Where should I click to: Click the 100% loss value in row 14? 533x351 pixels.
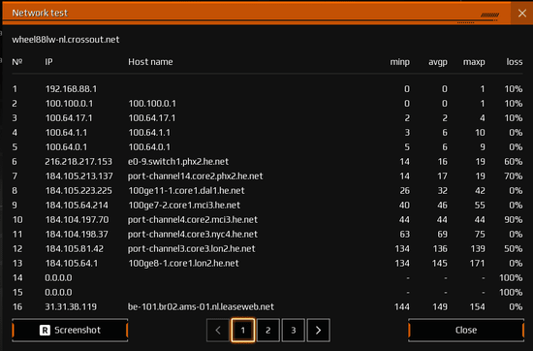(511, 278)
